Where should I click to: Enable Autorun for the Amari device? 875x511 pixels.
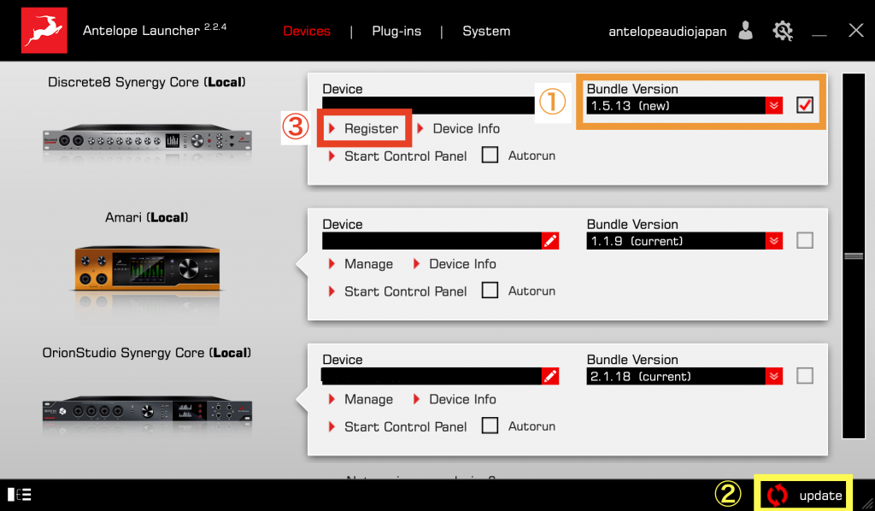[490, 291]
